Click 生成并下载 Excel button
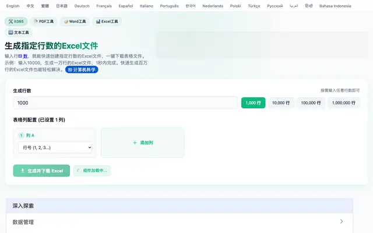373x233 pixels. 41,171
